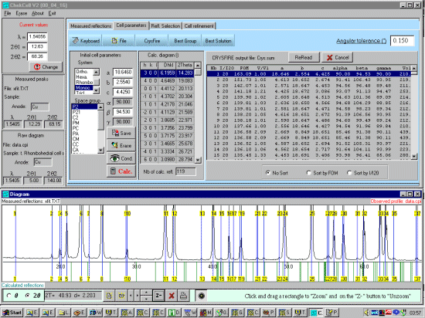This screenshot has width=425, height=318.
Task: Click the Calc. calculator button
Action: 121,171
